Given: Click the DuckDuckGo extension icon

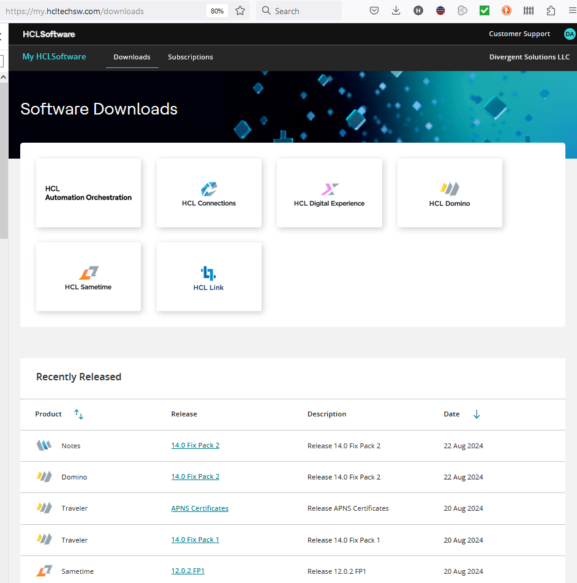Looking at the screenshot, I should [506, 11].
